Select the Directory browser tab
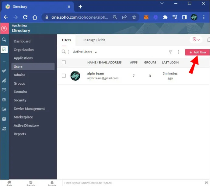Screen dimensions: 210x186 37,7
